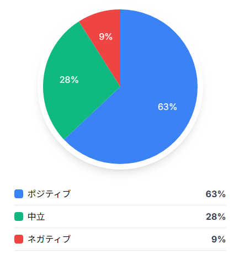Click the pie center where the slices meet
Image resolution: width=239 pixels, height=259 pixels.
pyautogui.click(x=120, y=87)
